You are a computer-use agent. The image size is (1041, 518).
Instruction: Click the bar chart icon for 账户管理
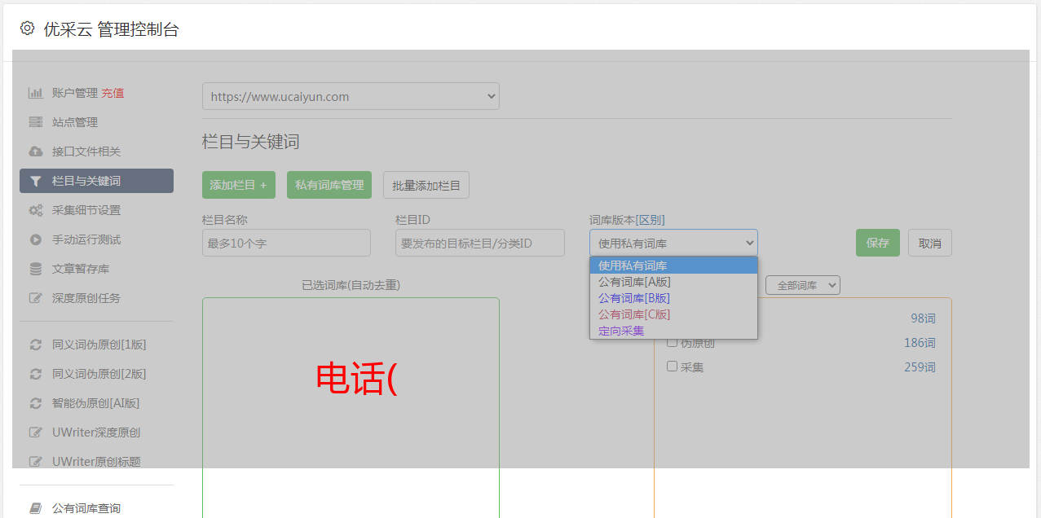[36, 93]
